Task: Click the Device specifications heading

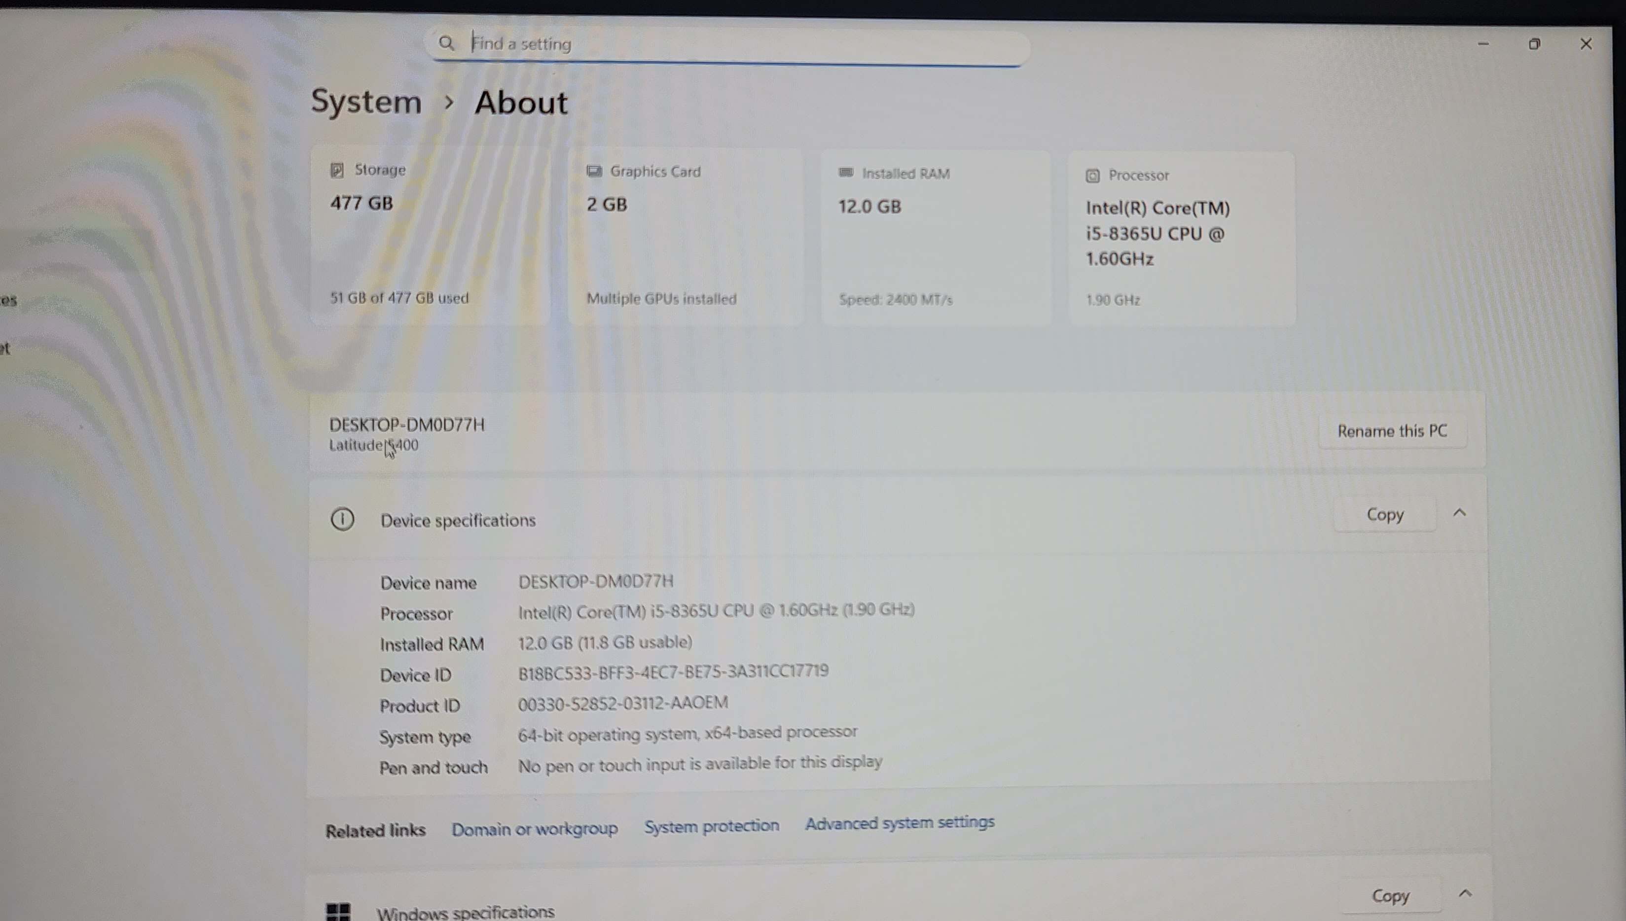Action: pos(458,520)
